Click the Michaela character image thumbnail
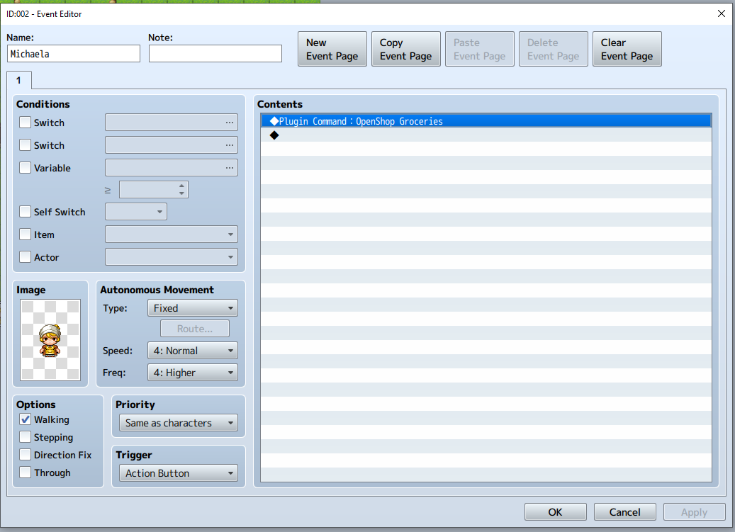 pos(50,340)
